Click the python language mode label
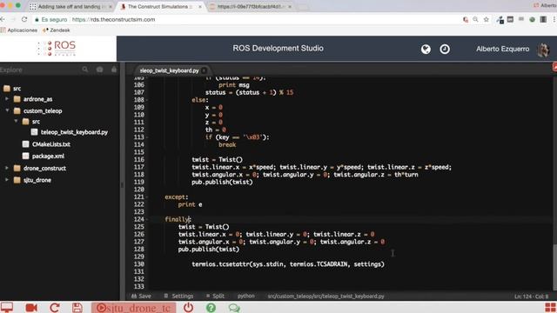 point(245,296)
